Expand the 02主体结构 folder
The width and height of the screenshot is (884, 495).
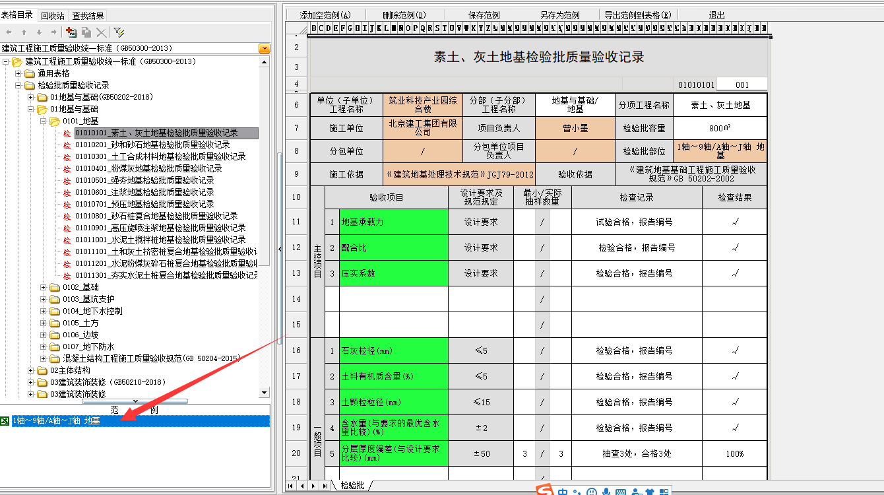tap(31, 370)
